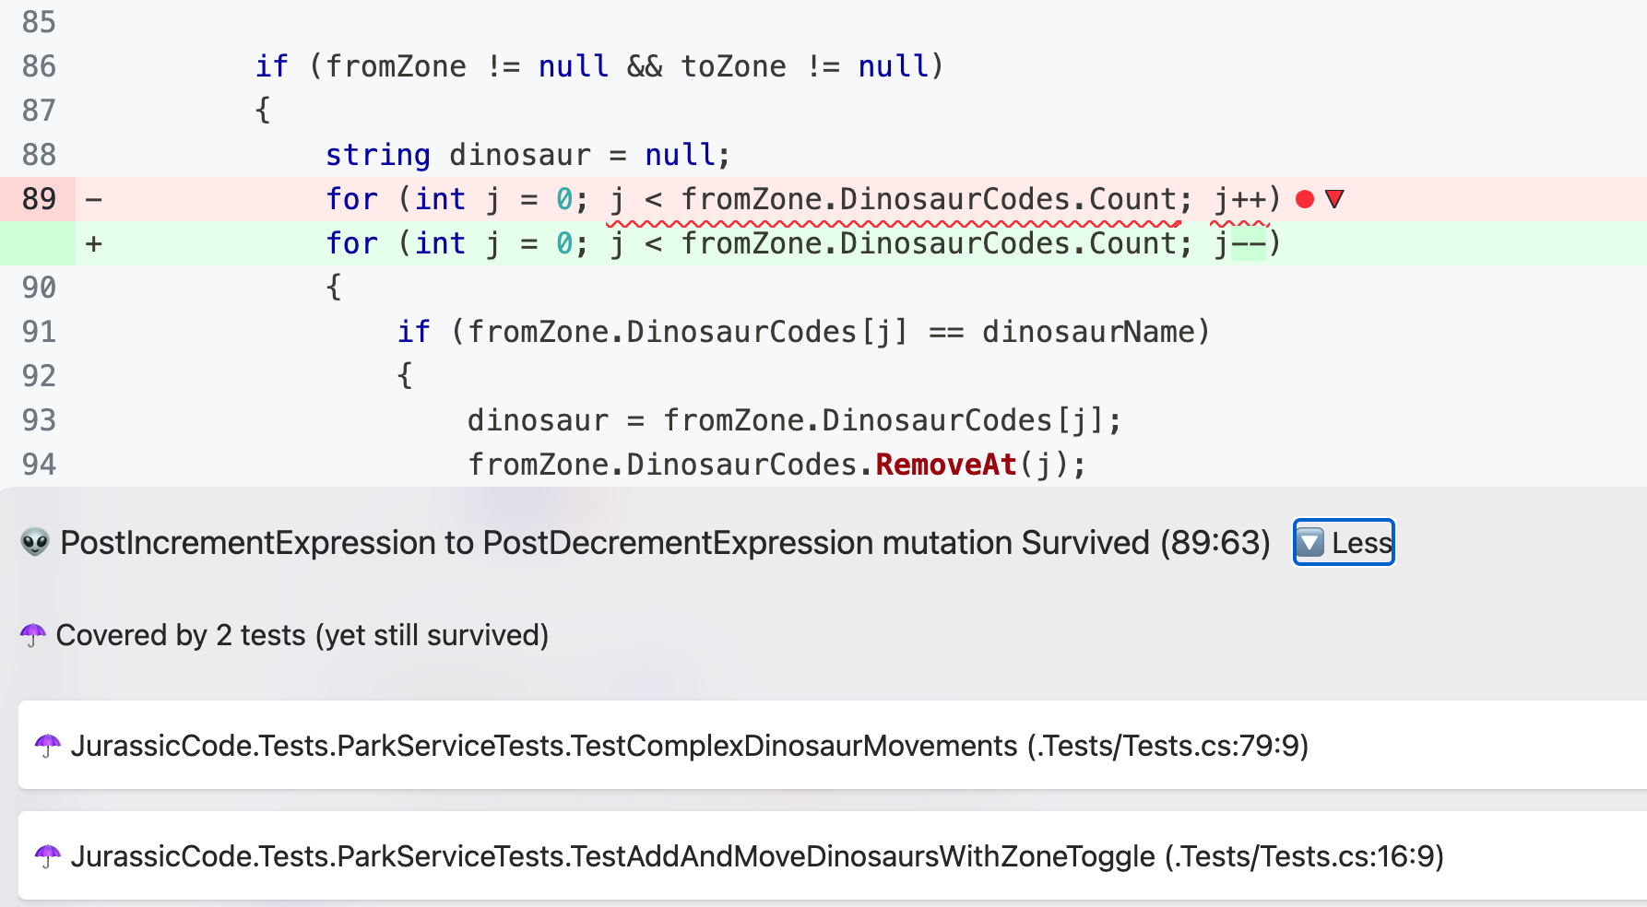Collapse mutation details with the Less button
The image size is (1647, 907).
tap(1344, 543)
